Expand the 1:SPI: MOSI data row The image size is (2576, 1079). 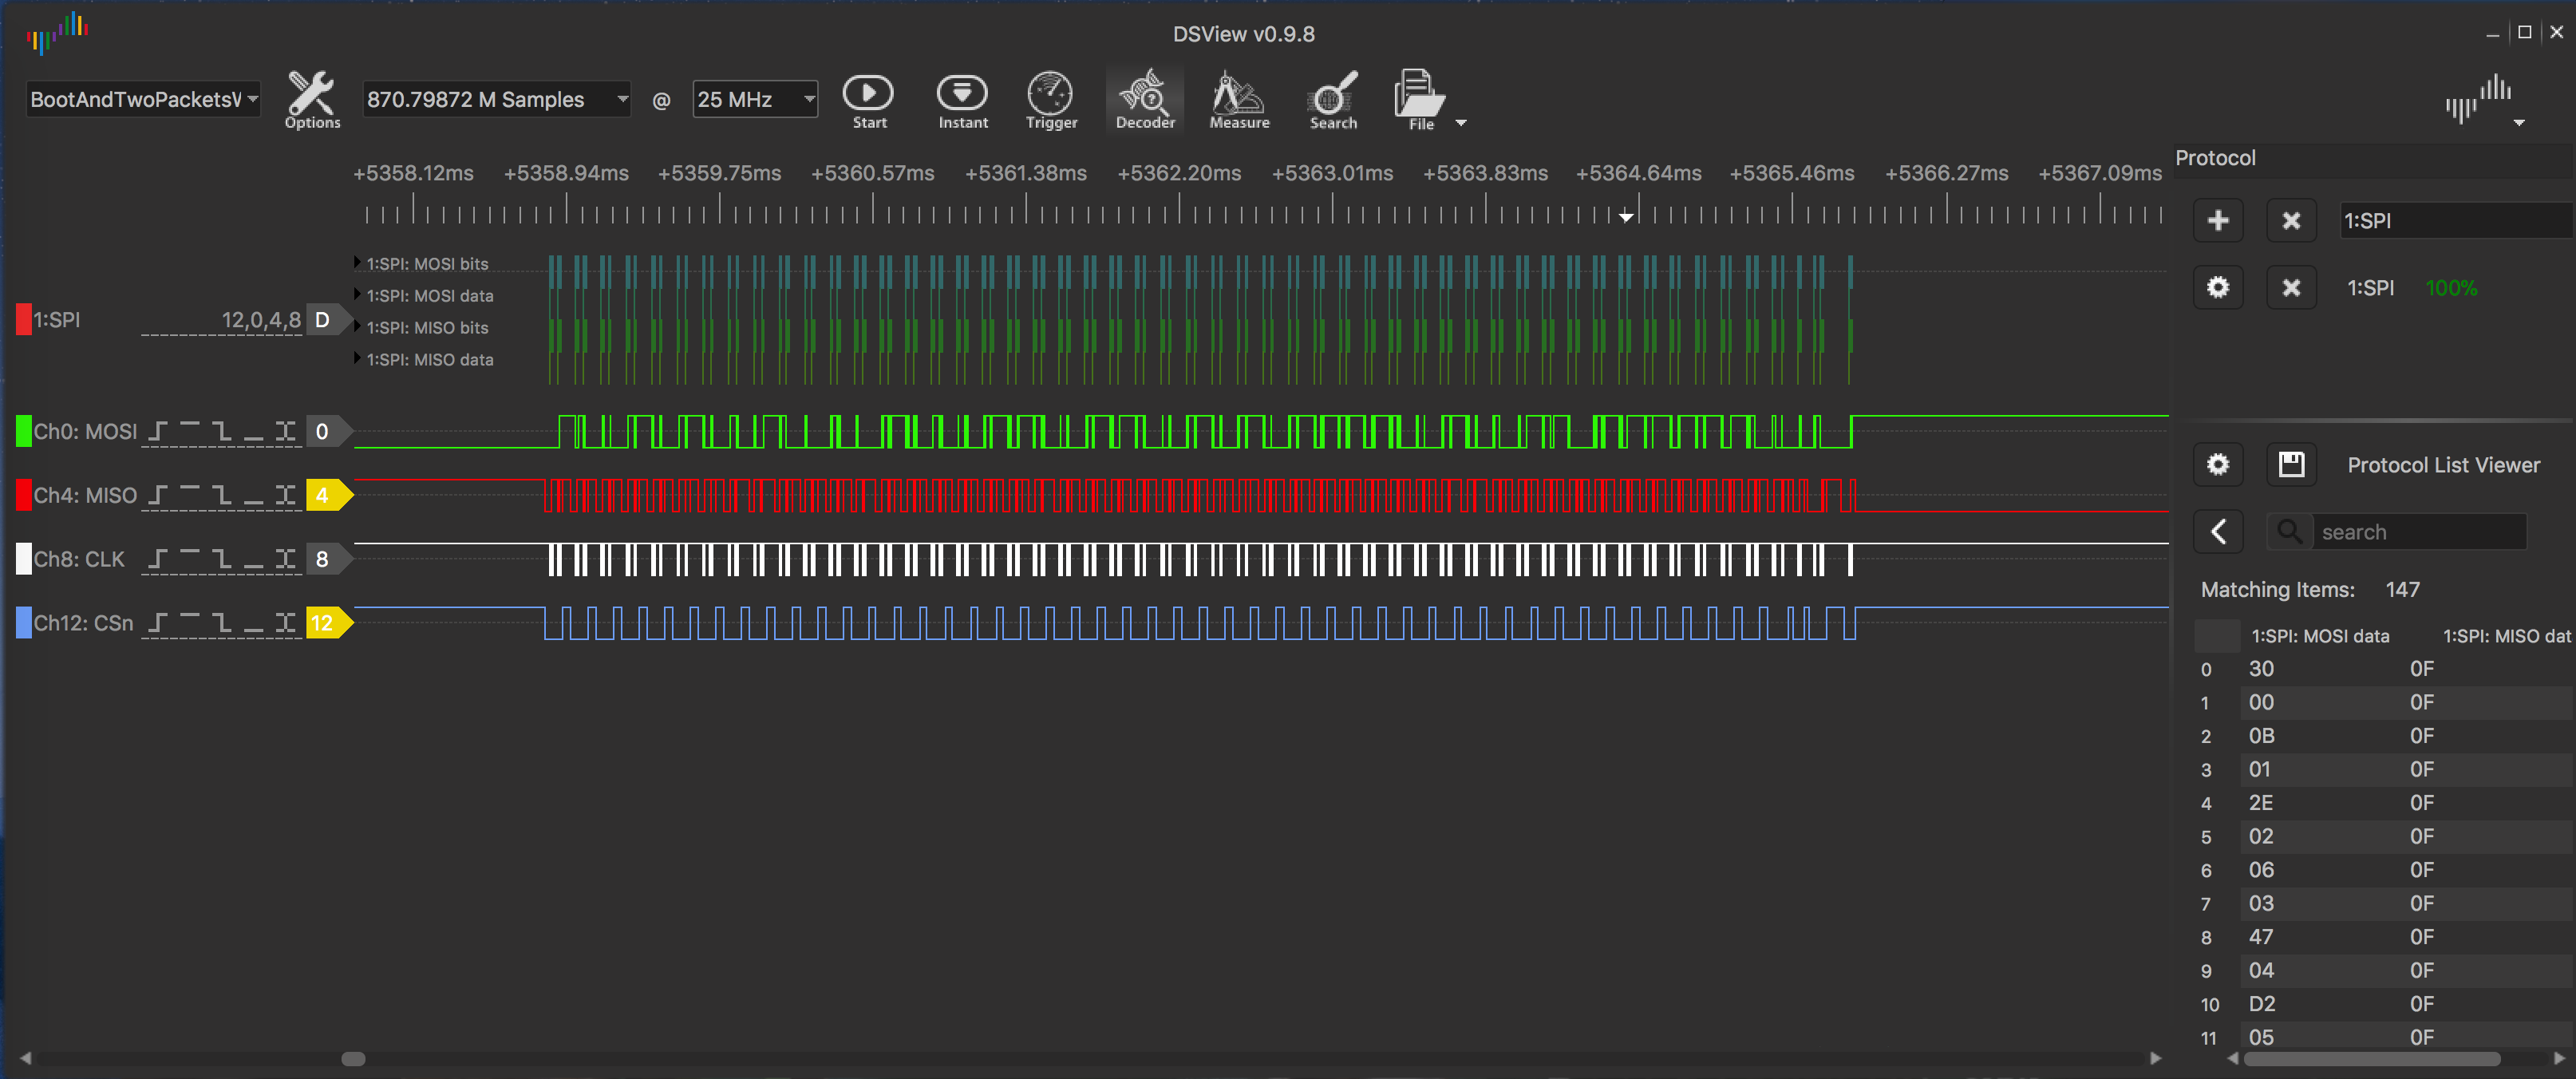(x=357, y=295)
